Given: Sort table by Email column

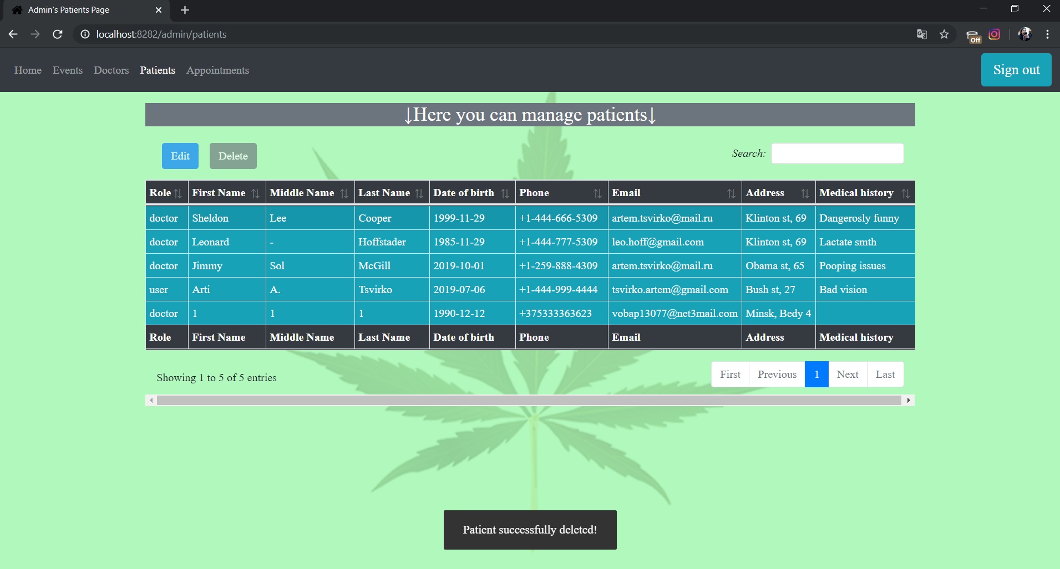Looking at the screenshot, I should 674,193.
